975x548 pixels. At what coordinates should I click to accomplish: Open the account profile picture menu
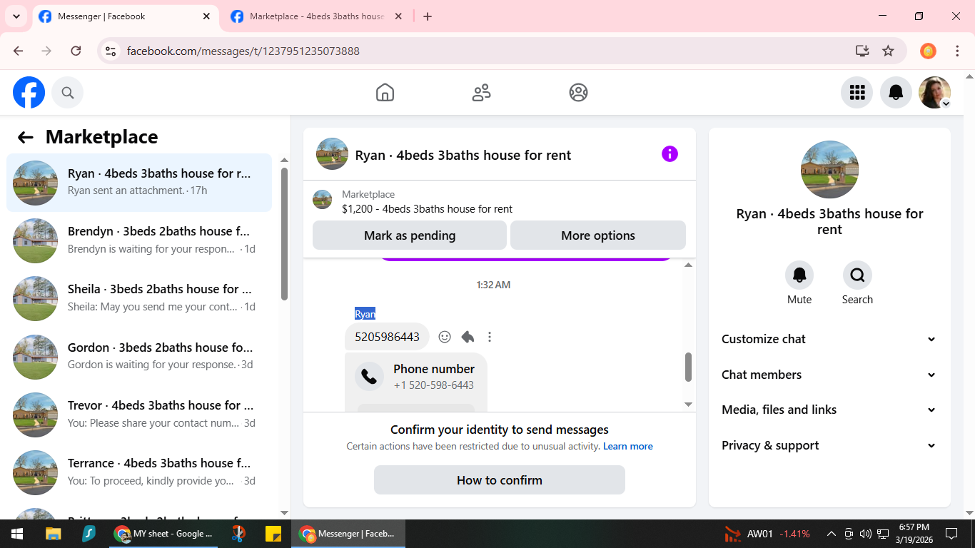pyautogui.click(x=934, y=93)
